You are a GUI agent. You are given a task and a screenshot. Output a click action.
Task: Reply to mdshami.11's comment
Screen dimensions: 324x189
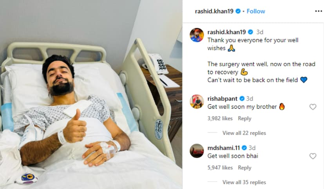[244, 168]
